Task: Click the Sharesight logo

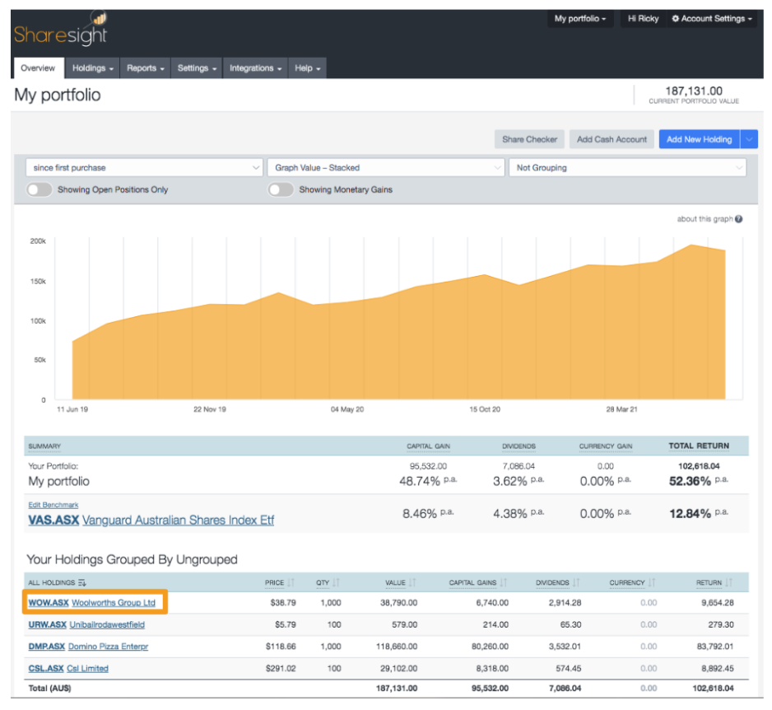Action: [61, 30]
